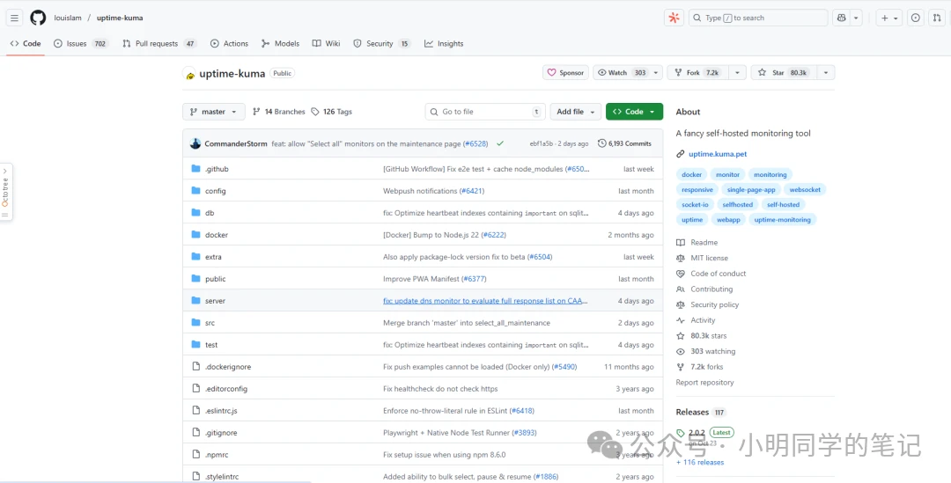
Task: Open commit hash ebf1a5b
Action: pos(541,143)
